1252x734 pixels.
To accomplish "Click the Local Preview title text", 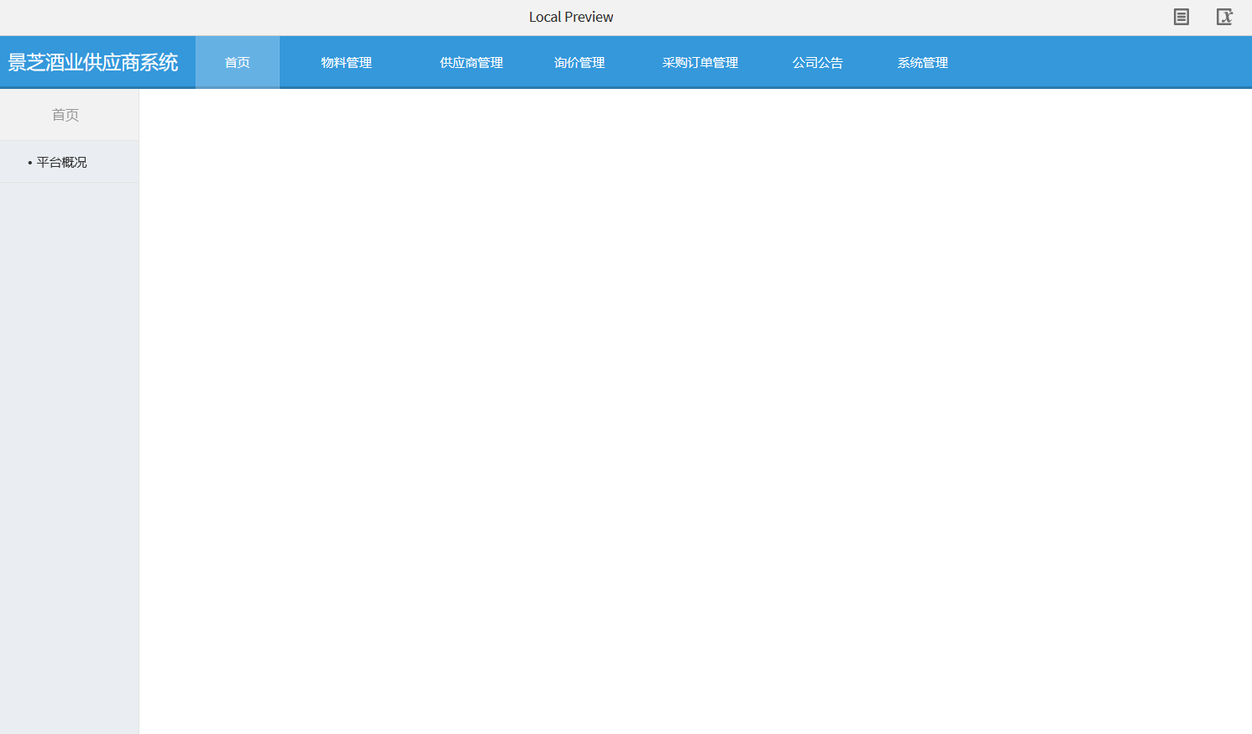I will pos(571,17).
